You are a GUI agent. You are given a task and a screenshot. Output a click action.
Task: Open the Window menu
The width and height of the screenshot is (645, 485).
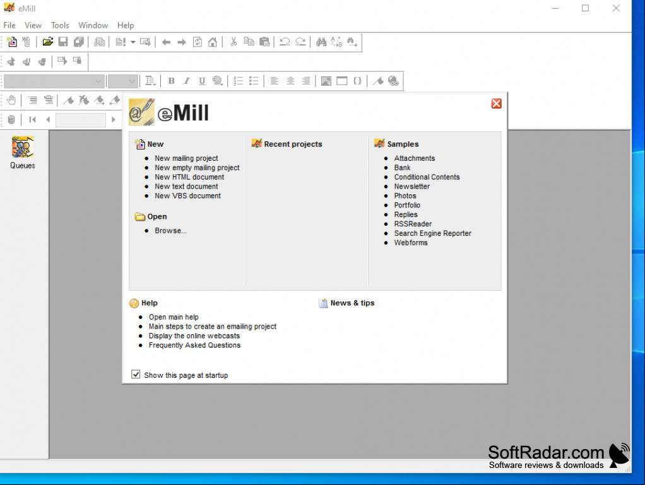point(93,25)
